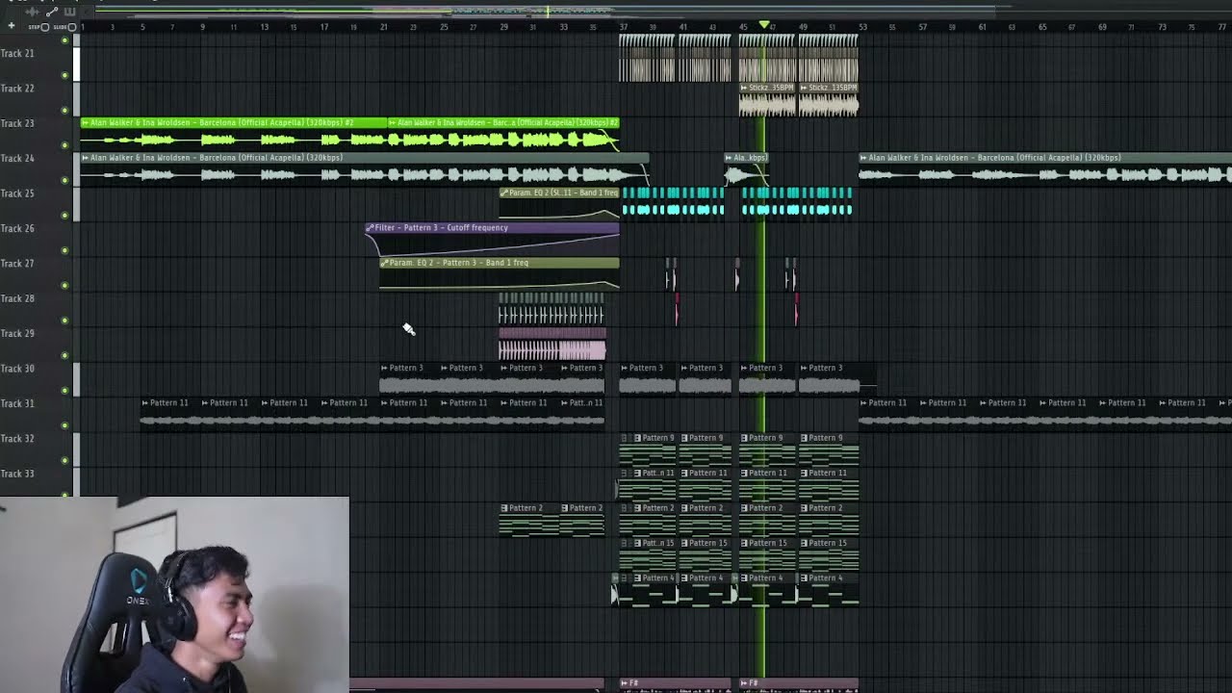Viewport: 1232px width, 693px height.
Task: Select the Track 26 header label
Action: (17, 228)
